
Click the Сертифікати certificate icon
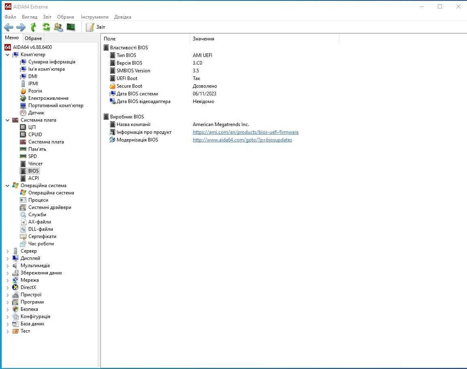click(x=23, y=236)
